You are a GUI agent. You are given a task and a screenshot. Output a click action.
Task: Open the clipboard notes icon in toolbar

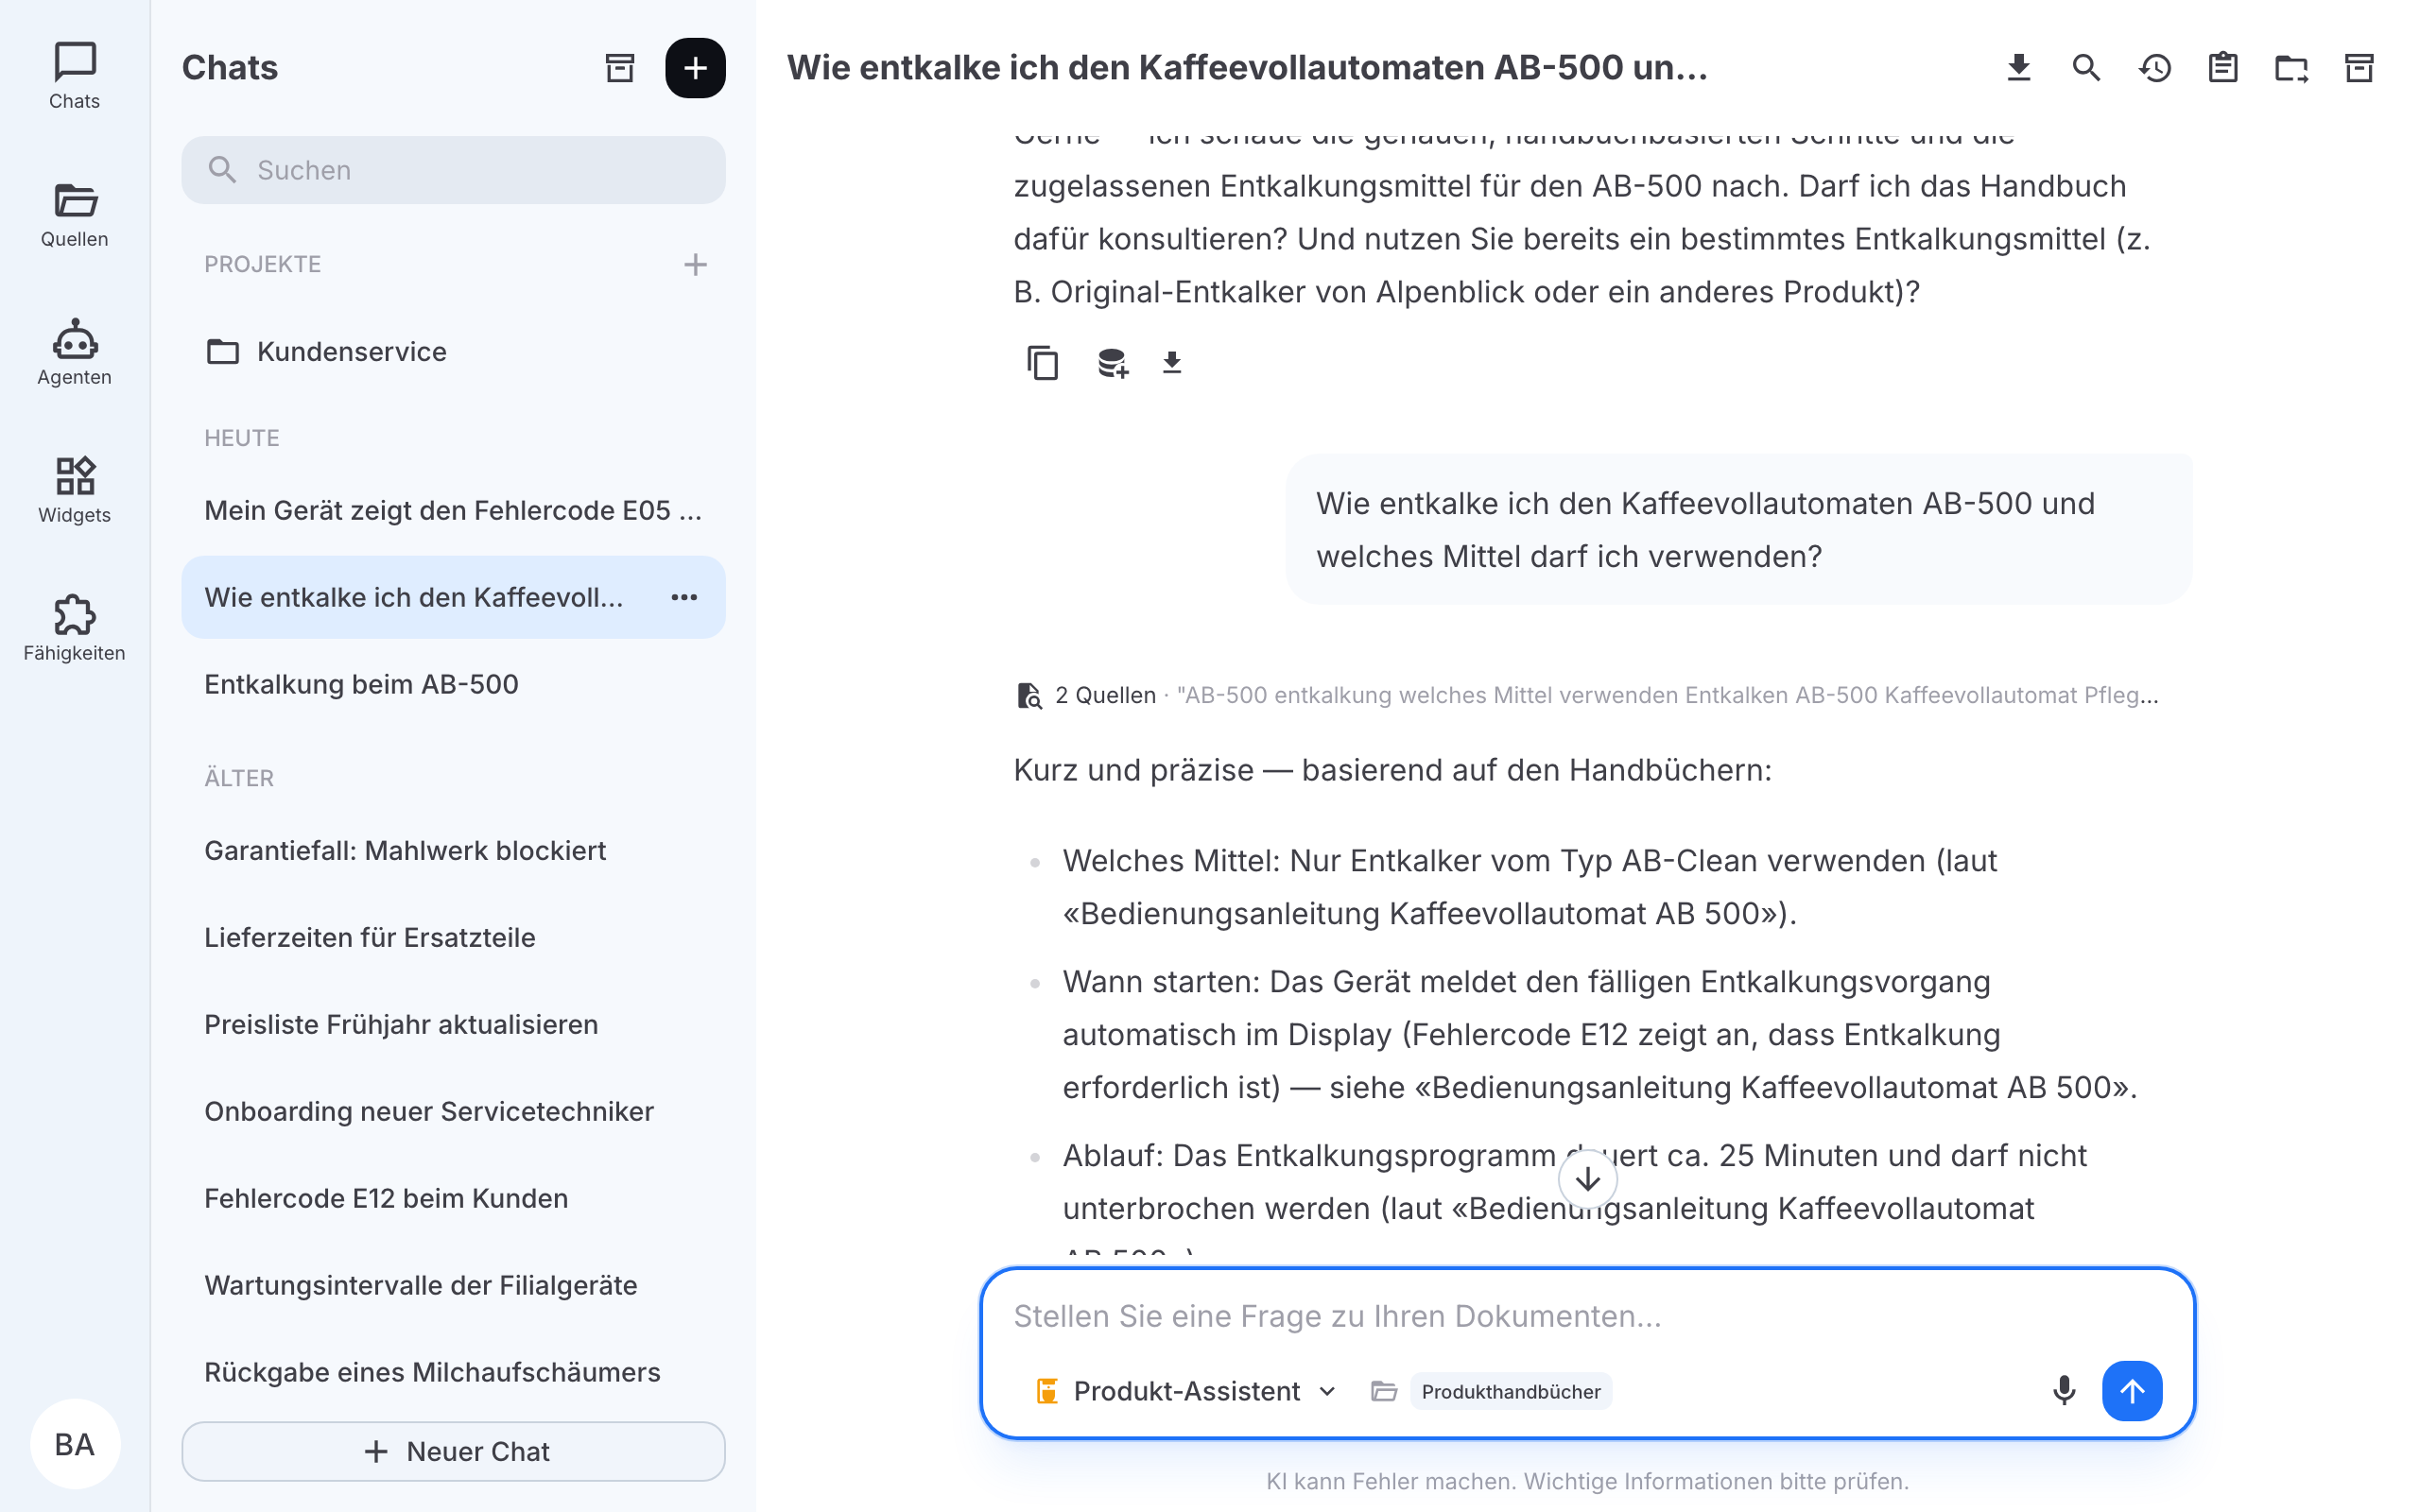(2223, 67)
